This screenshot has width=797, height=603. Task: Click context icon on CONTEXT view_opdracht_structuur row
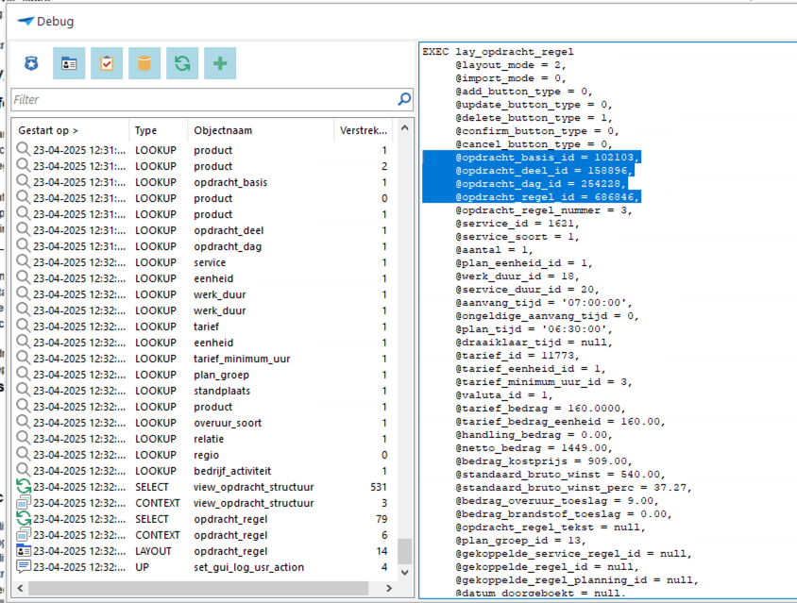[x=24, y=502]
